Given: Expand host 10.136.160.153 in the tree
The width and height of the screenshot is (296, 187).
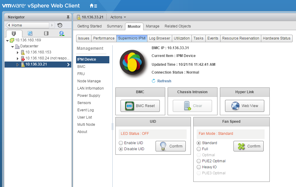Looking at the screenshot, I should [18, 52].
